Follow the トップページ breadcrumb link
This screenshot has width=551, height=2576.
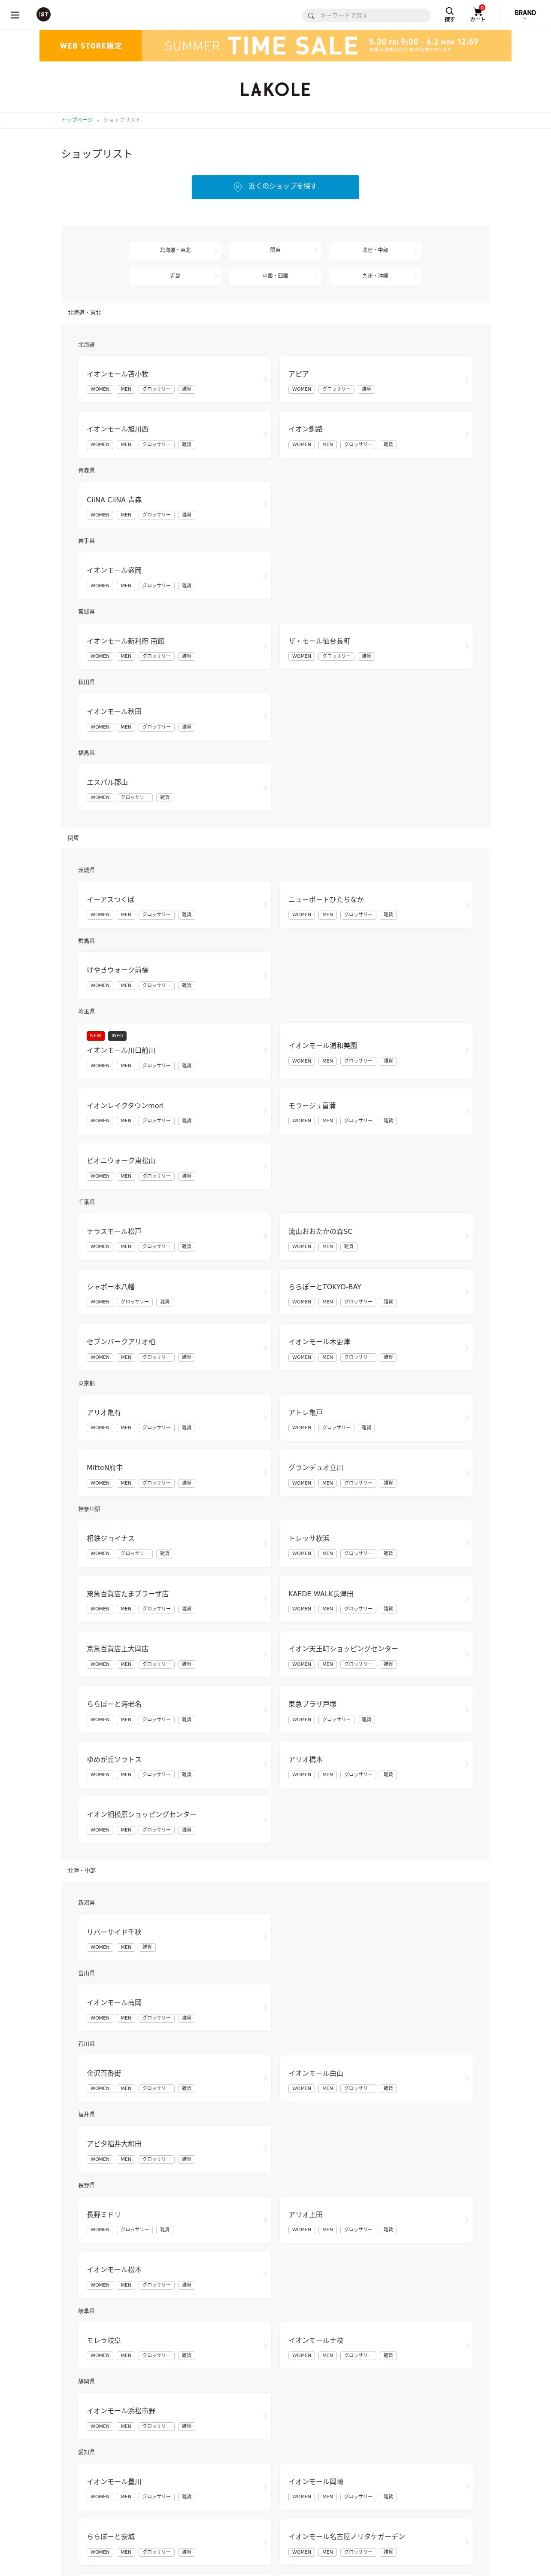tap(77, 120)
